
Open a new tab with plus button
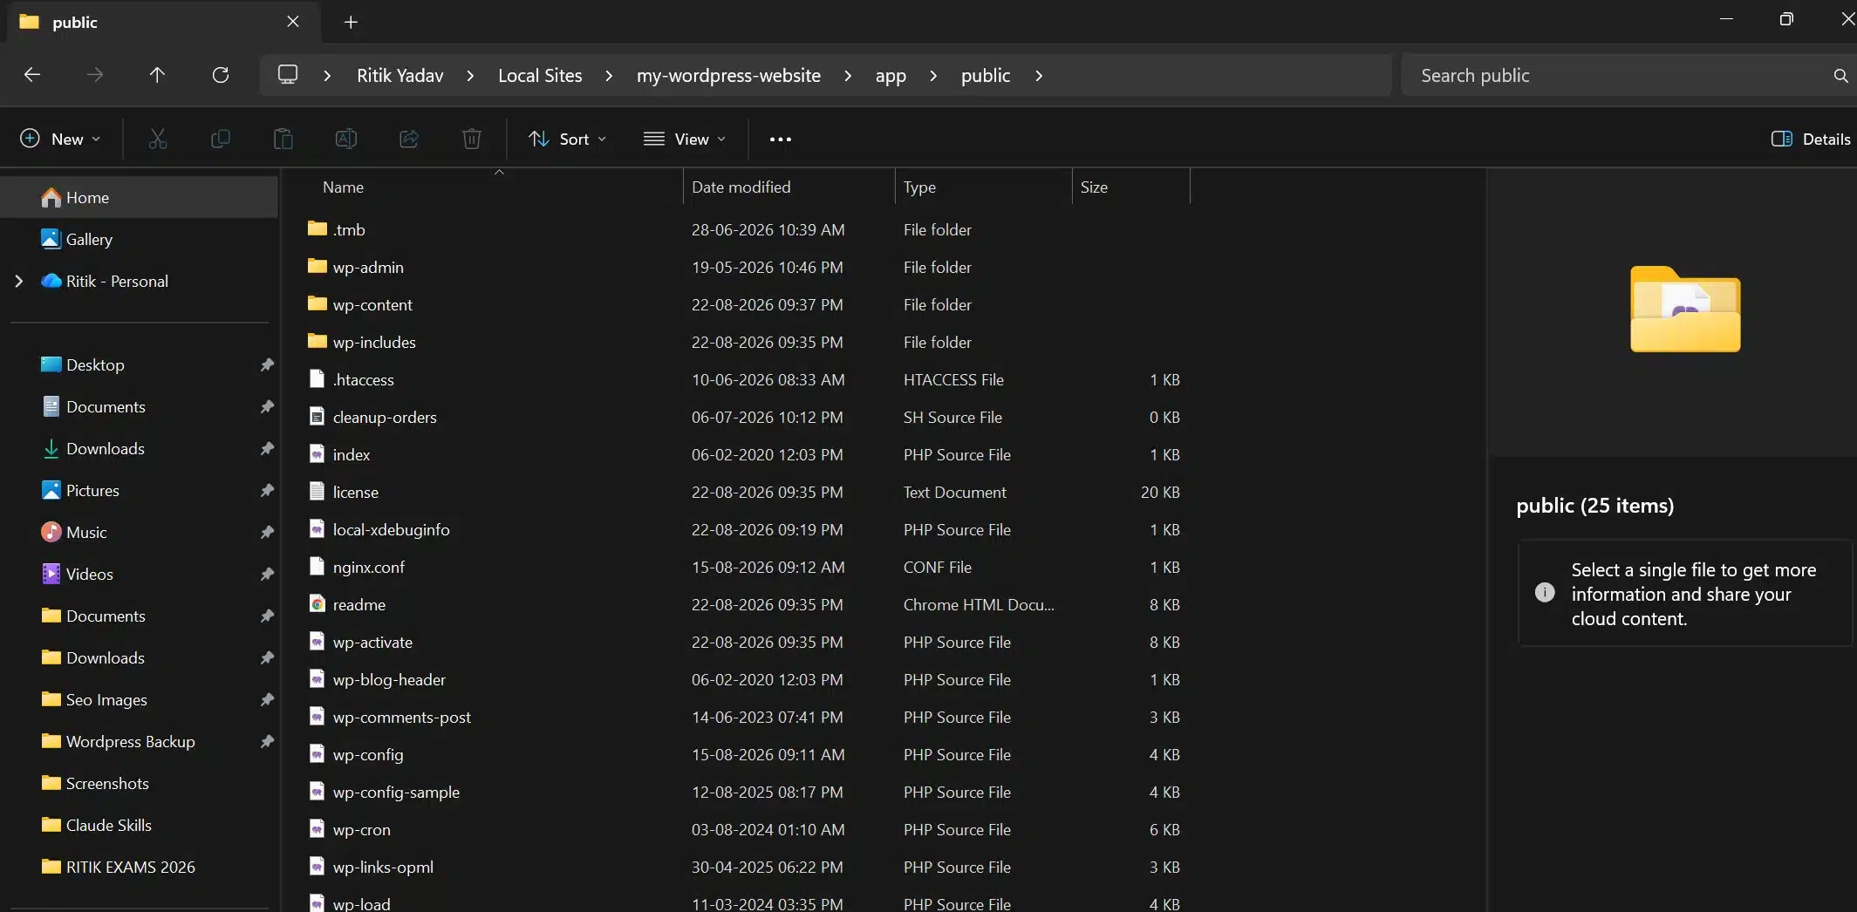[351, 22]
